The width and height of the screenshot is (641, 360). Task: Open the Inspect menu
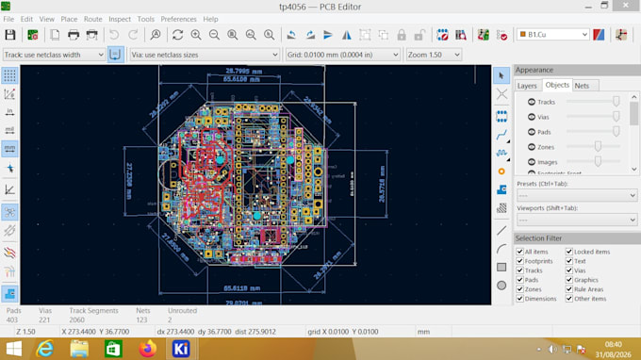click(x=120, y=19)
